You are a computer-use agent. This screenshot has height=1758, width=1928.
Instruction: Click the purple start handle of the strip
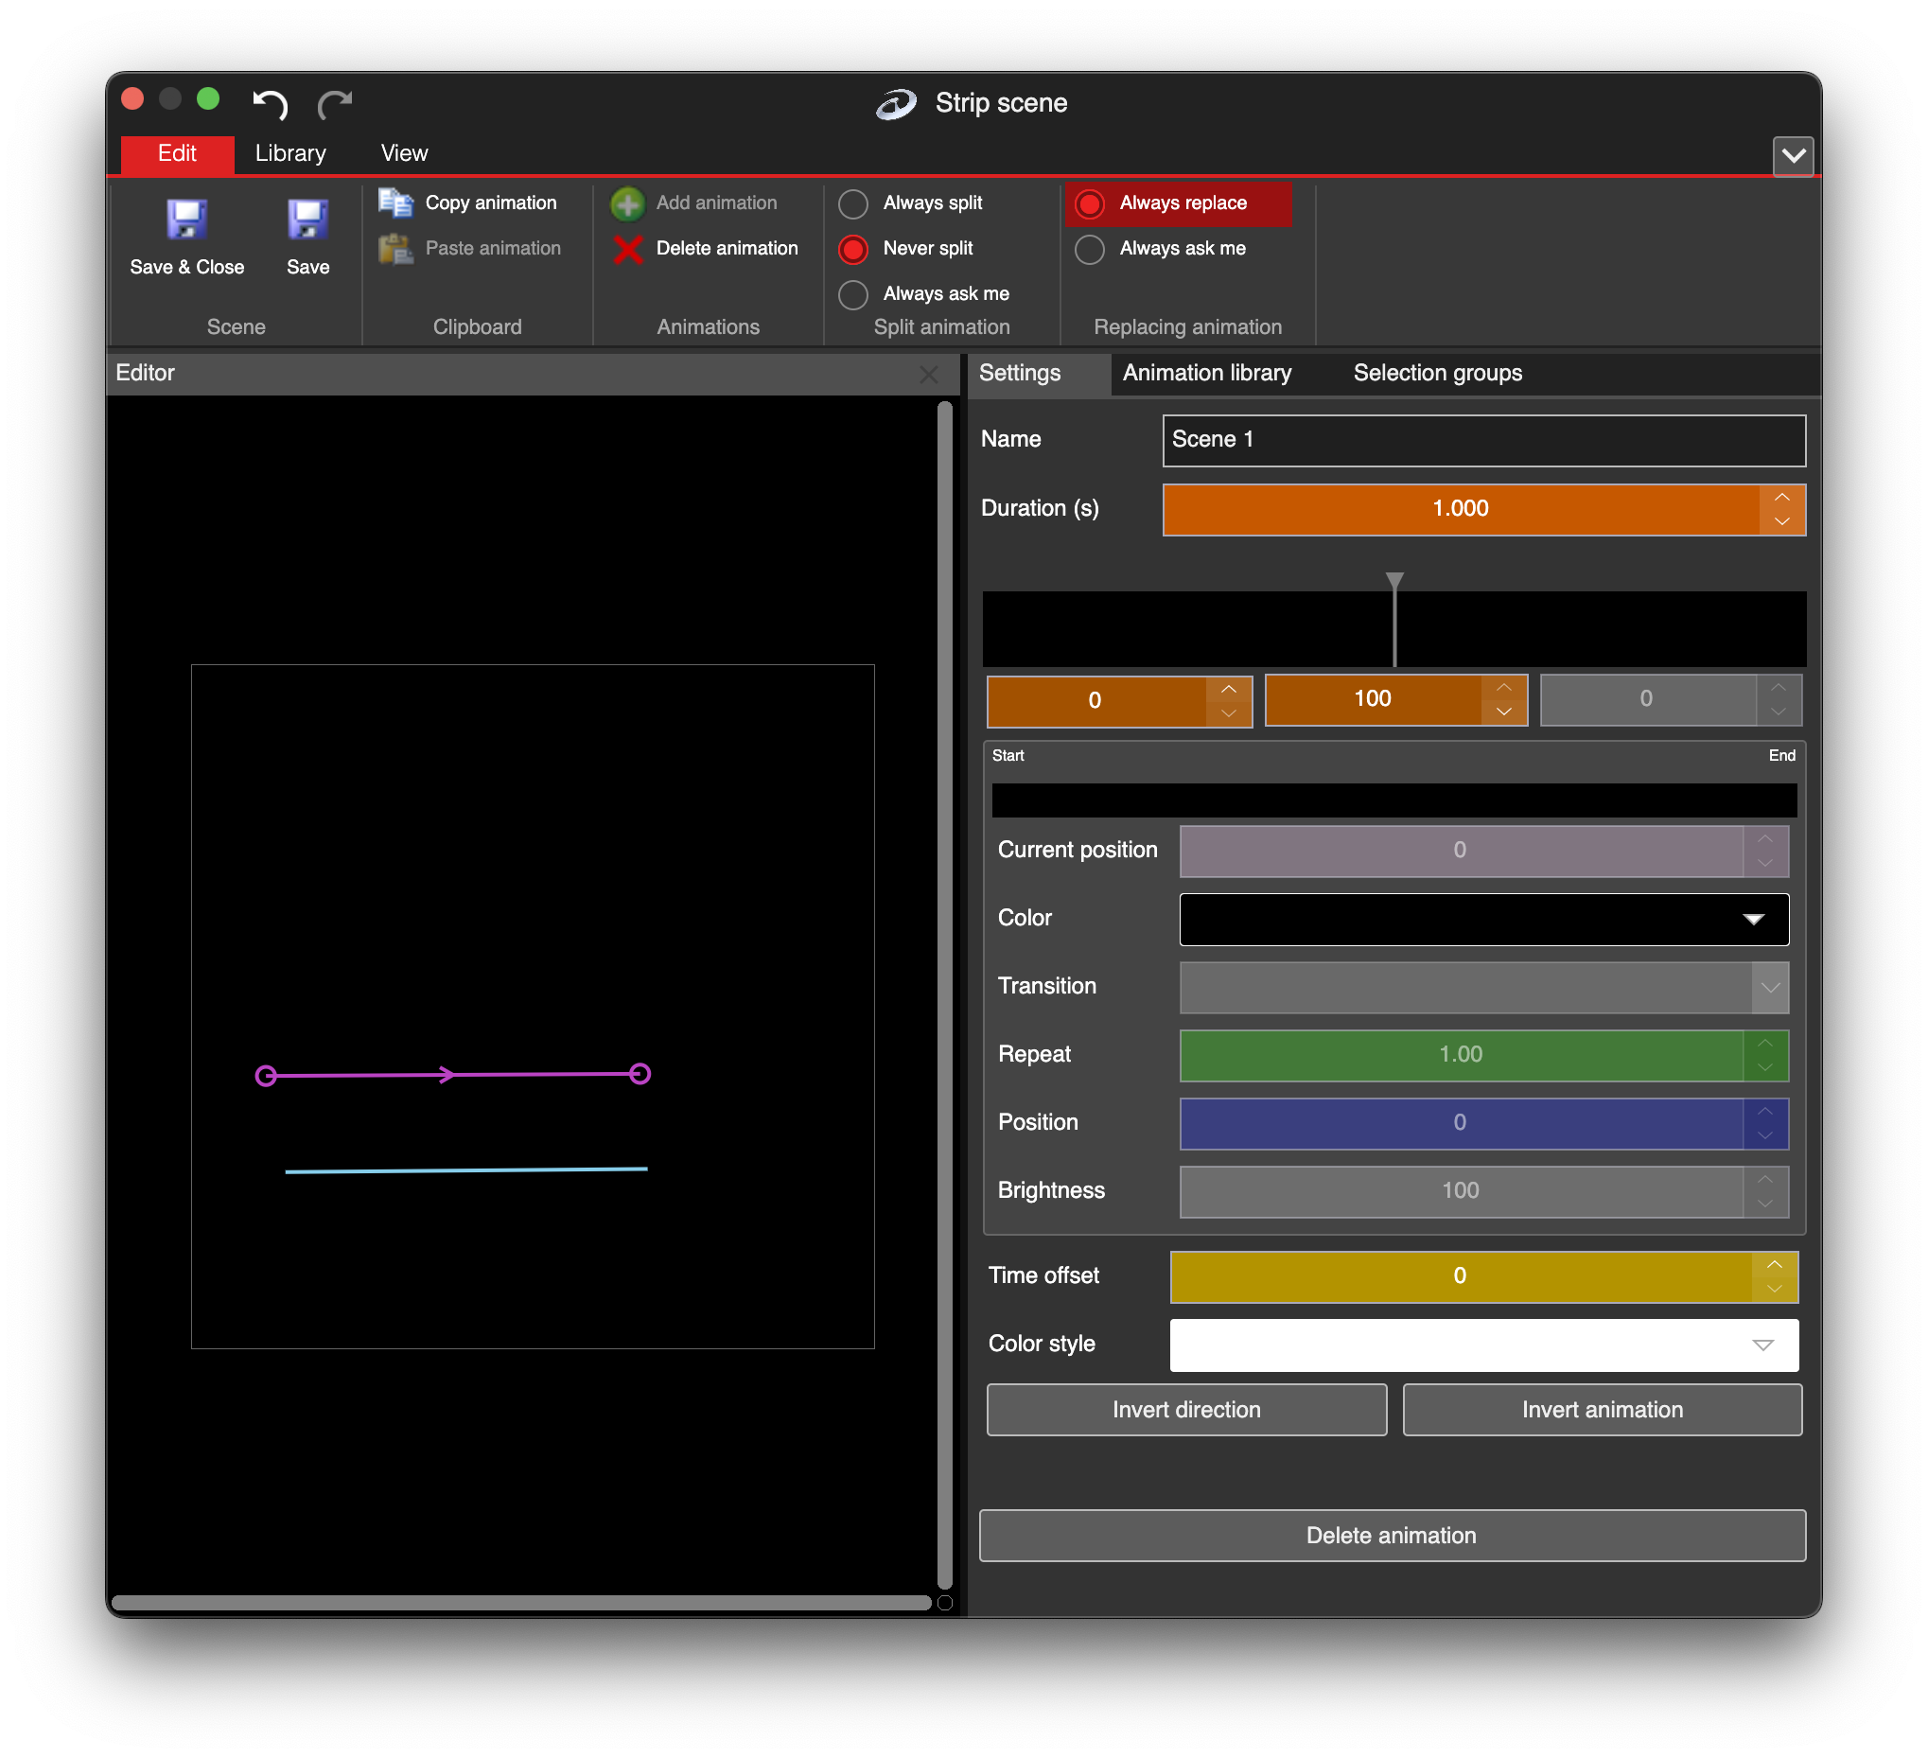click(266, 1076)
